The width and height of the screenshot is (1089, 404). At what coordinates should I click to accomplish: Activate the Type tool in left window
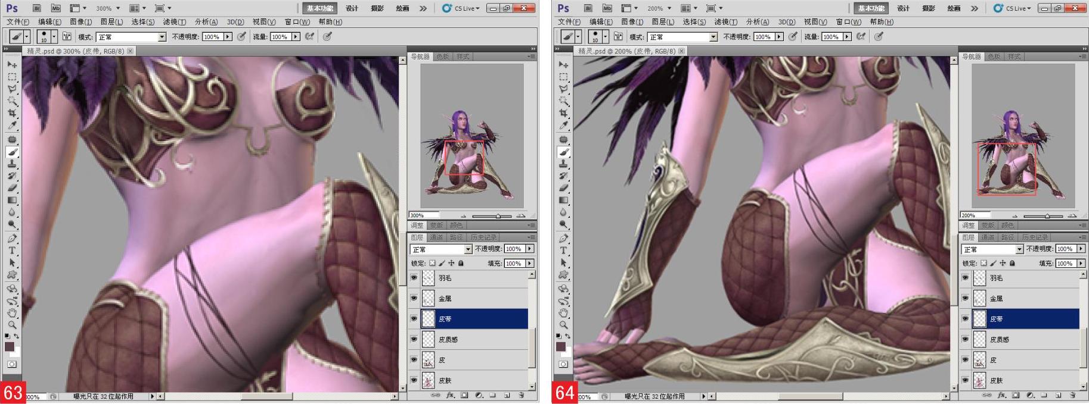pyautogui.click(x=12, y=250)
